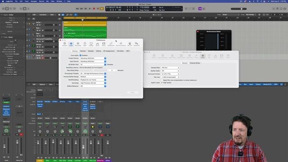
Task: Select Audio icon in Preferences toolbar
Action: [x=71, y=44]
